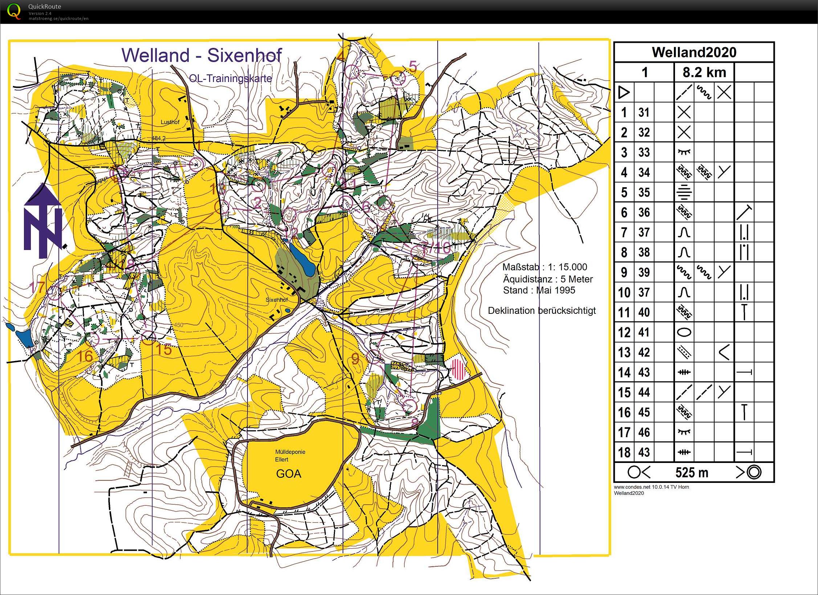818x595 pixels.
Task: Click control circle 5 on the map
Action: (398, 77)
